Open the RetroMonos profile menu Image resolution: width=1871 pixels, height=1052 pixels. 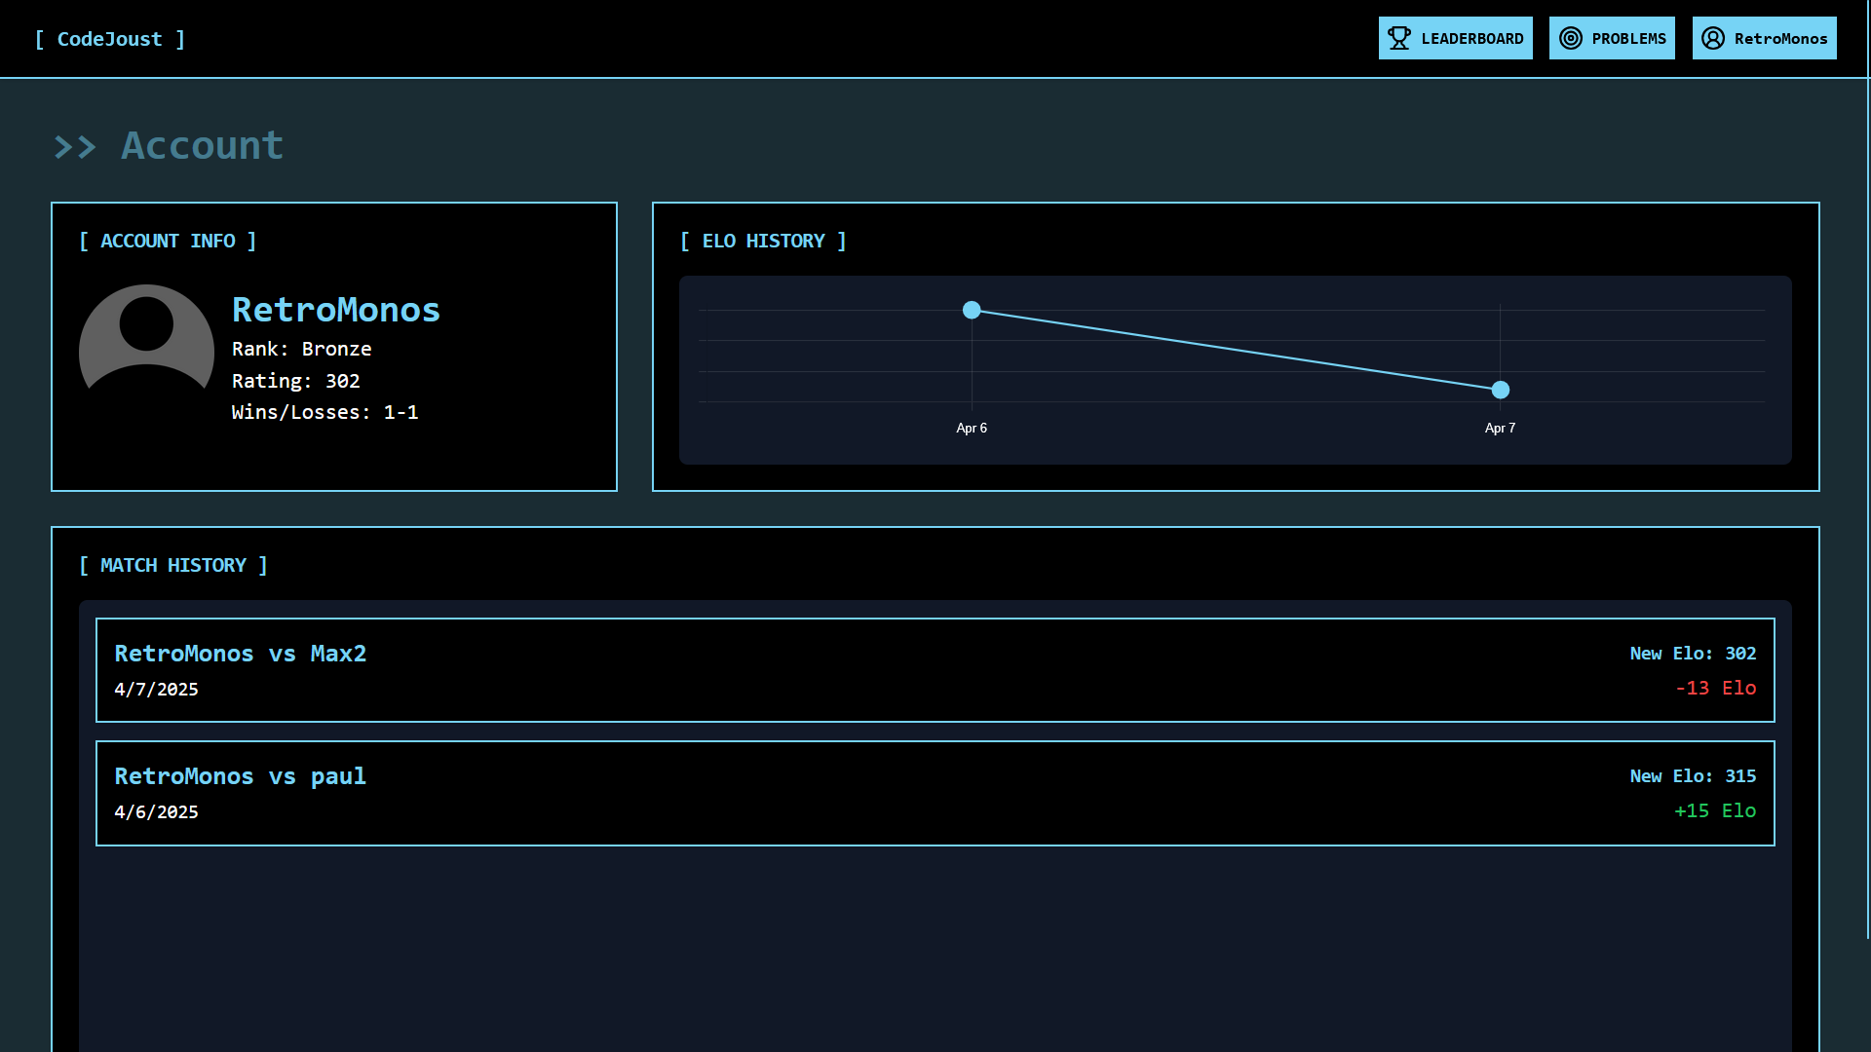pyautogui.click(x=1764, y=38)
